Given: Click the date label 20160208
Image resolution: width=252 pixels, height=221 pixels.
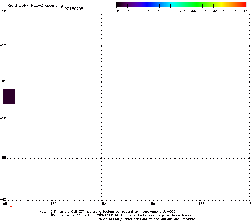Looking at the screenshot, I should pos(74,9).
